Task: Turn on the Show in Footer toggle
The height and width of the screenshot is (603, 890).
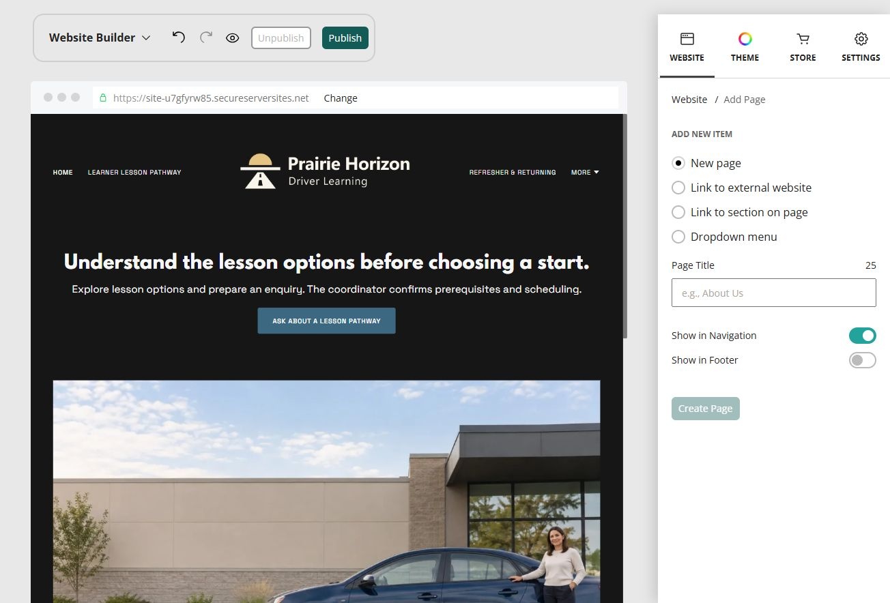Action: [x=862, y=360]
